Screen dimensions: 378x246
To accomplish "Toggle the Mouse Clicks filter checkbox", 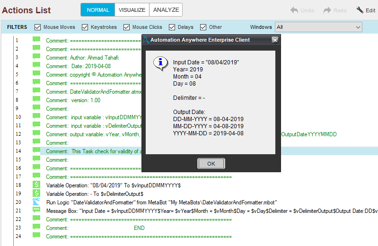I will (x=127, y=27).
